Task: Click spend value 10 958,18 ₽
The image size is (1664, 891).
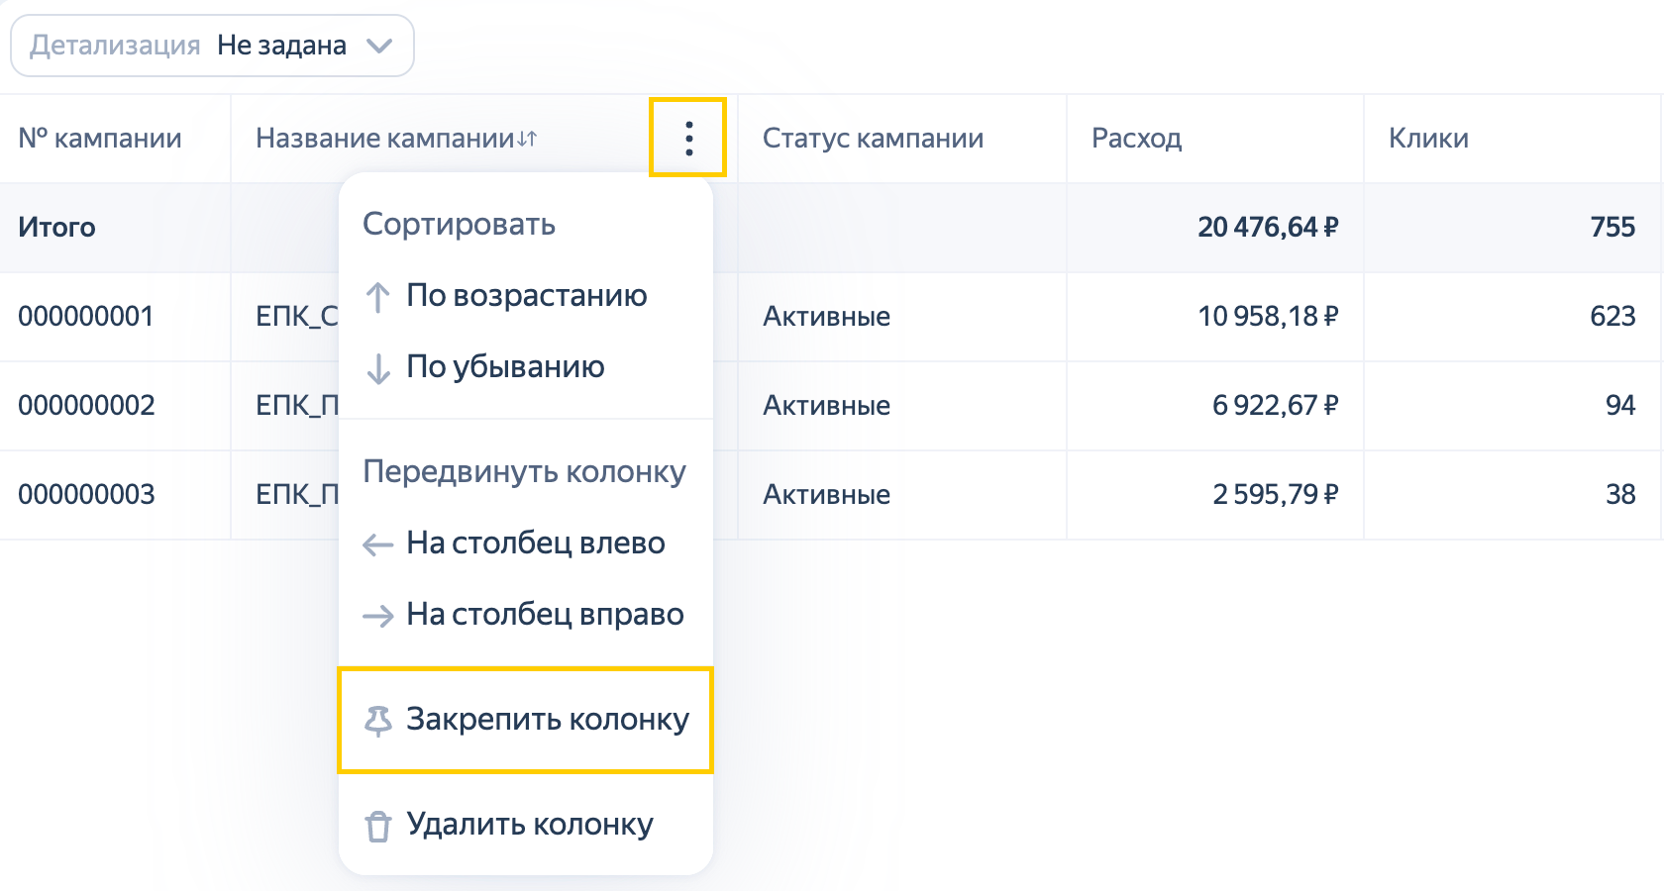Action: [x=1268, y=317]
